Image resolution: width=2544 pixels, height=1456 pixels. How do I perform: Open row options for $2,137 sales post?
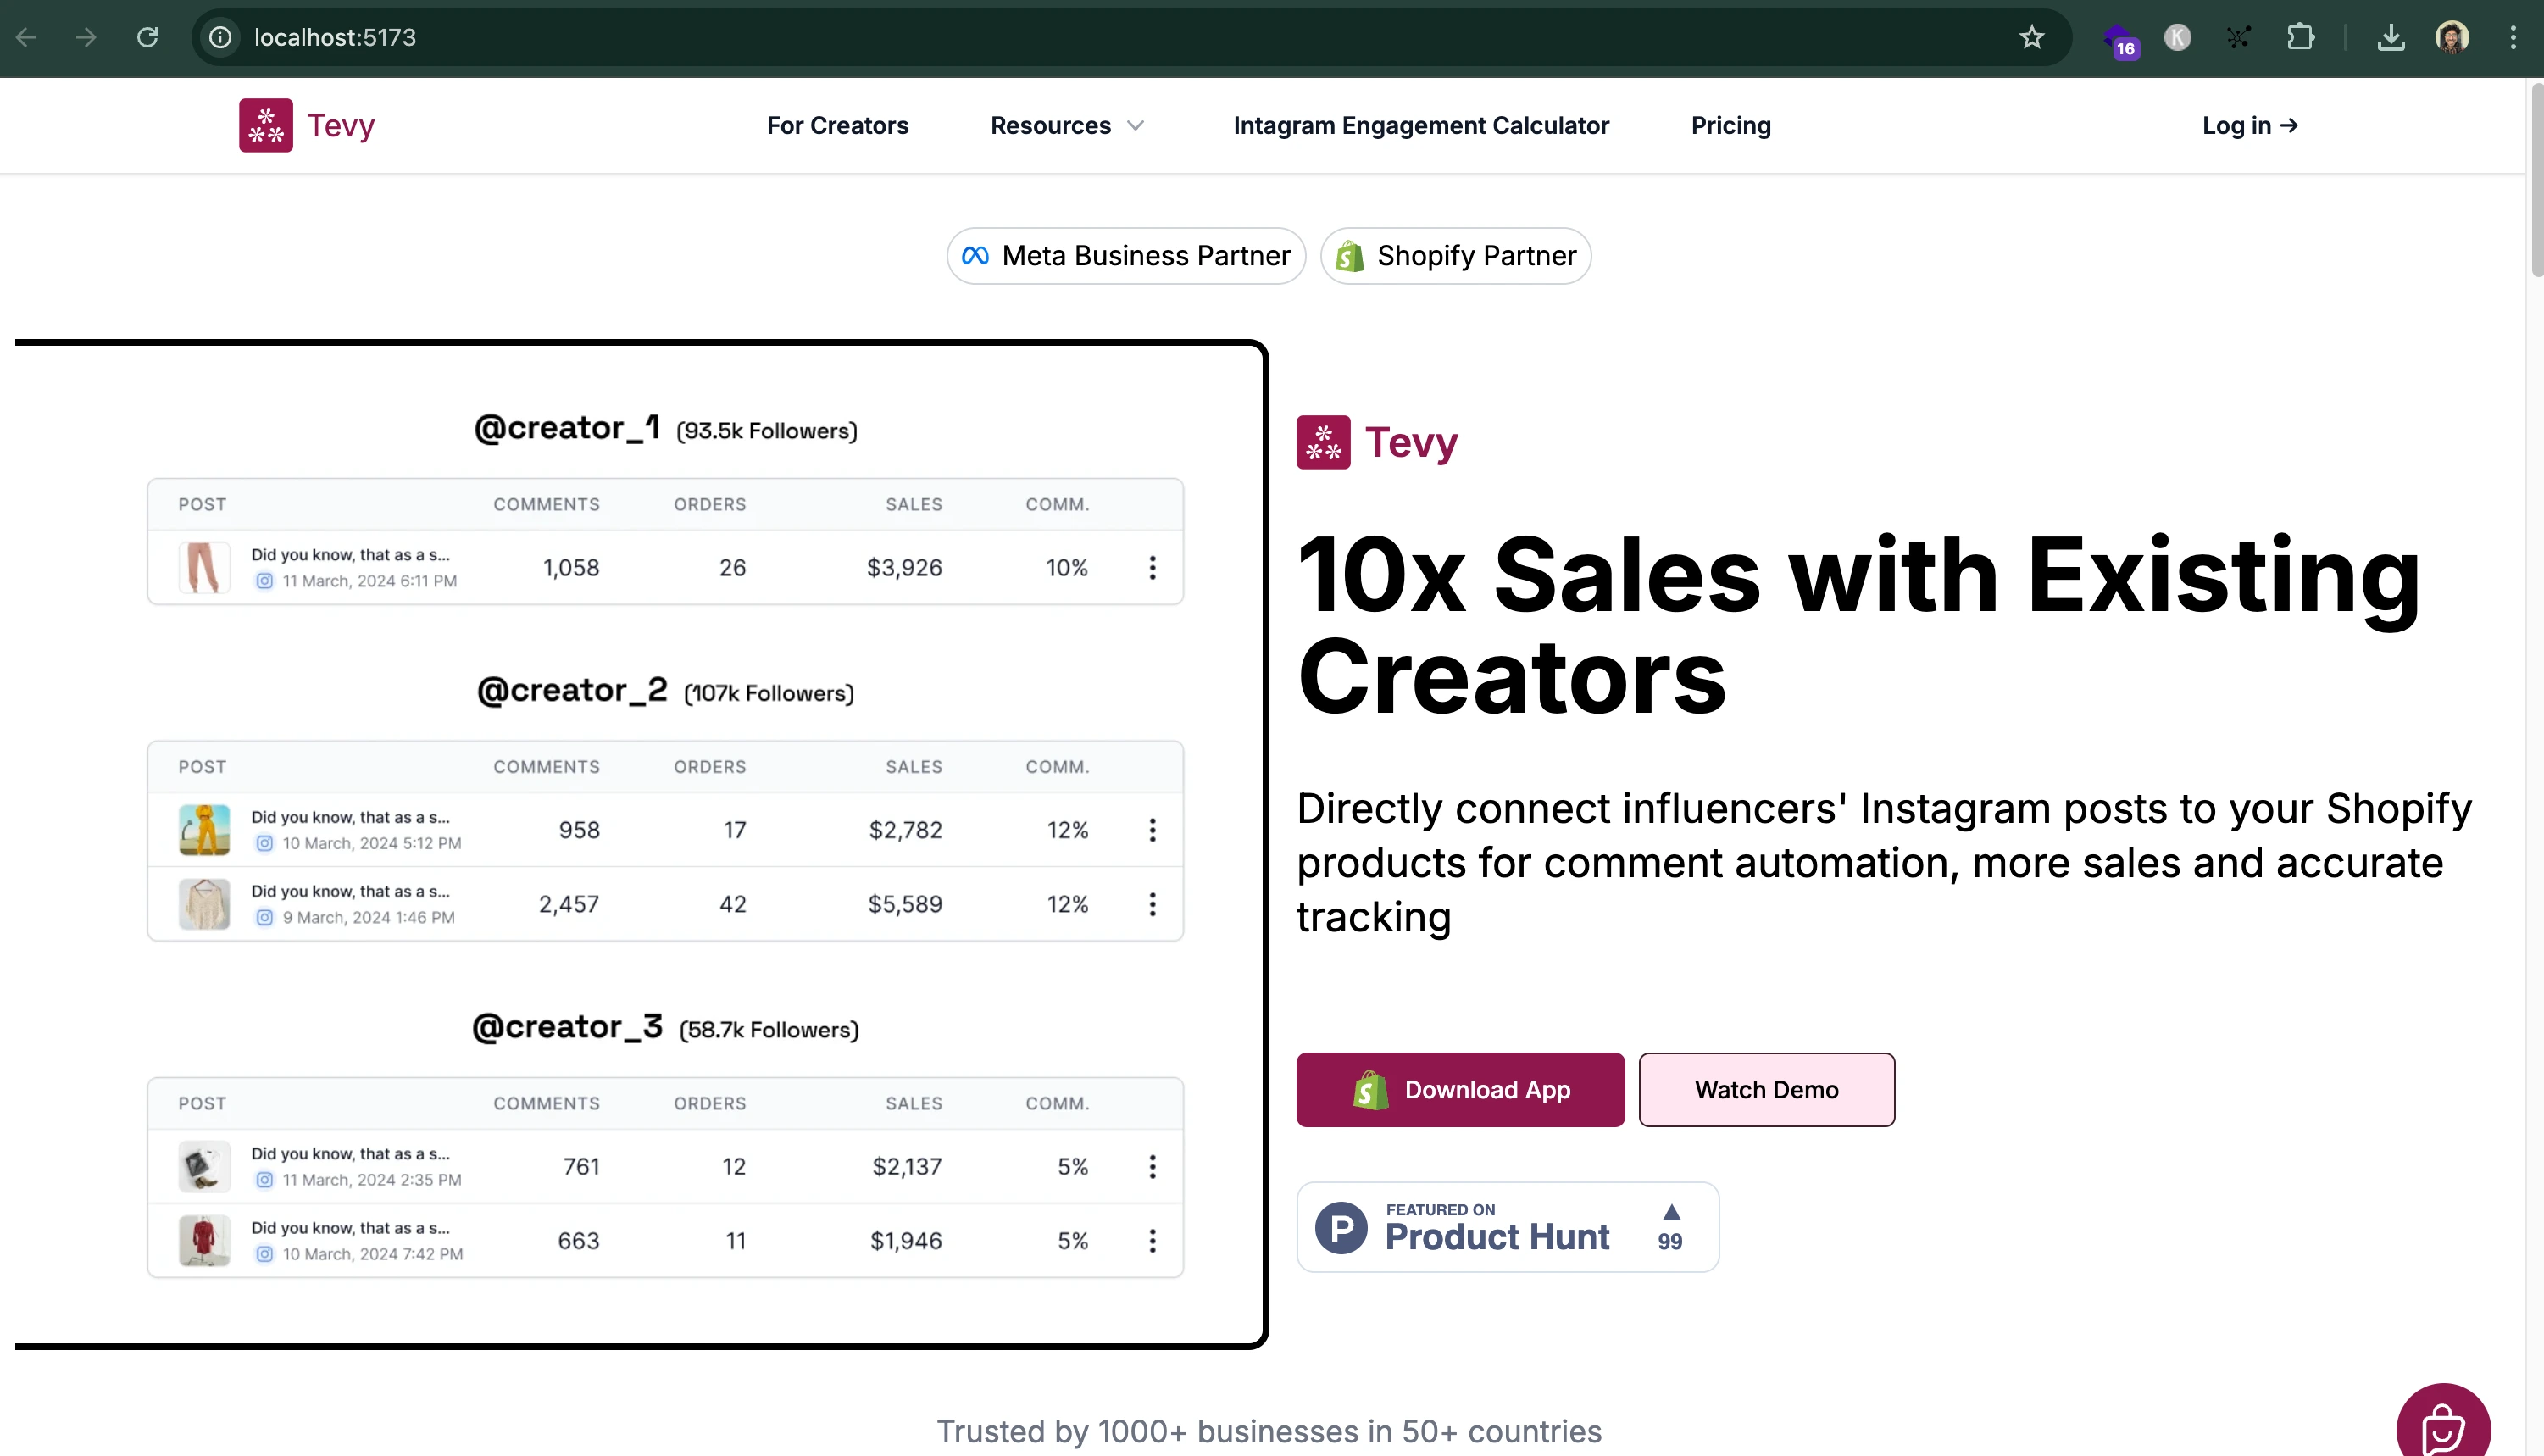click(x=1153, y=1167)
